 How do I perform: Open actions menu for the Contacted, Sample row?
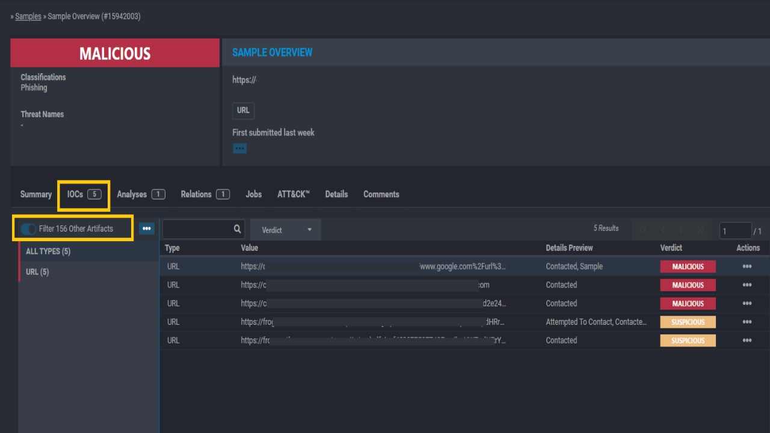click(x=747, y=266)
